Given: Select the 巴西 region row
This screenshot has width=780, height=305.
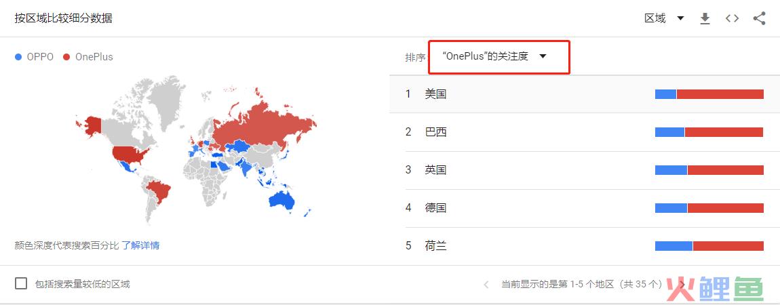Looking at the screenshot, I should tap(435, 132).
